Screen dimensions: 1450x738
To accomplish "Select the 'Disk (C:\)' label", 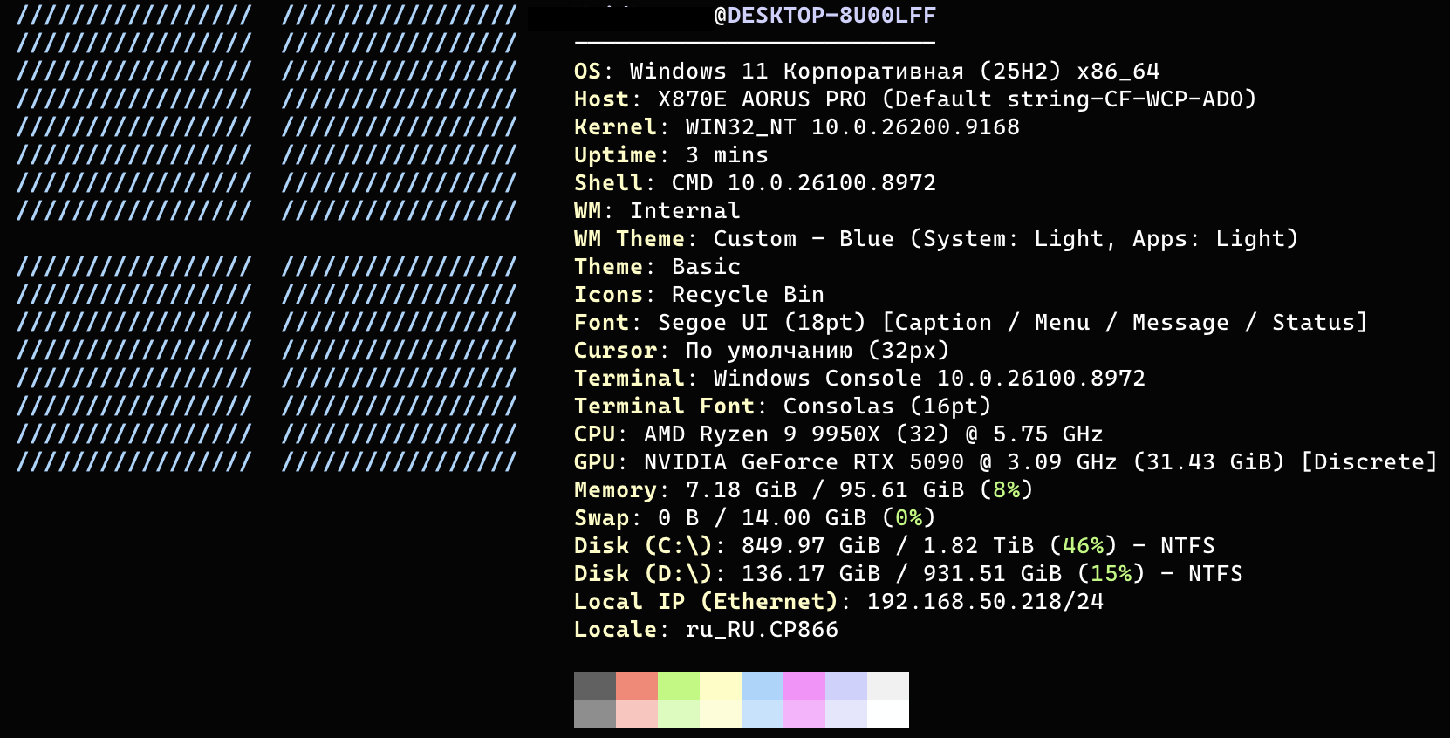I will pos(643,546).
